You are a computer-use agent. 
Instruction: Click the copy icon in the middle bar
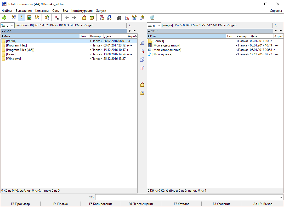142,60
